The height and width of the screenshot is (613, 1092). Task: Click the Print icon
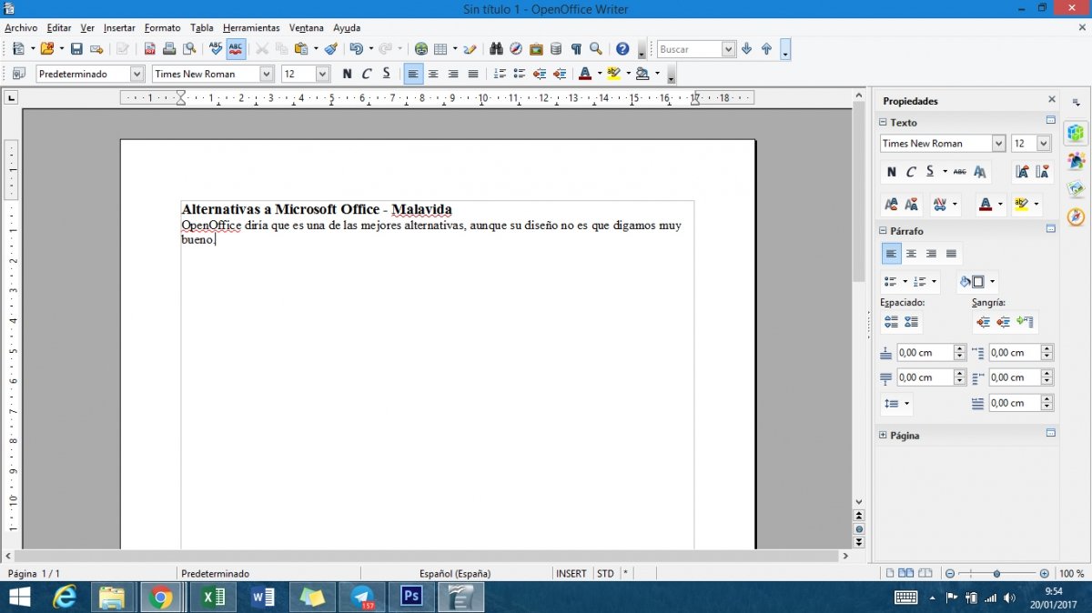tap(169, 49)
